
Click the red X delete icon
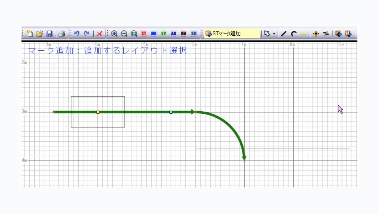(99, 34)
